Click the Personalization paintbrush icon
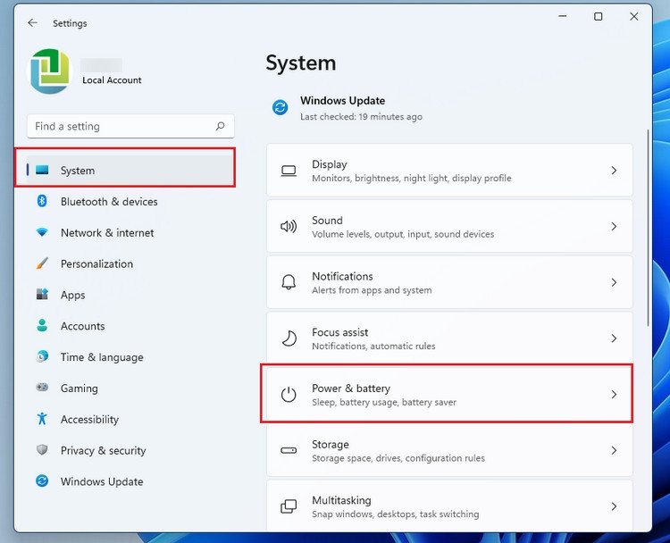Image resolution: width=670 pixels, height=543 pixels. (x=42, y=263)
